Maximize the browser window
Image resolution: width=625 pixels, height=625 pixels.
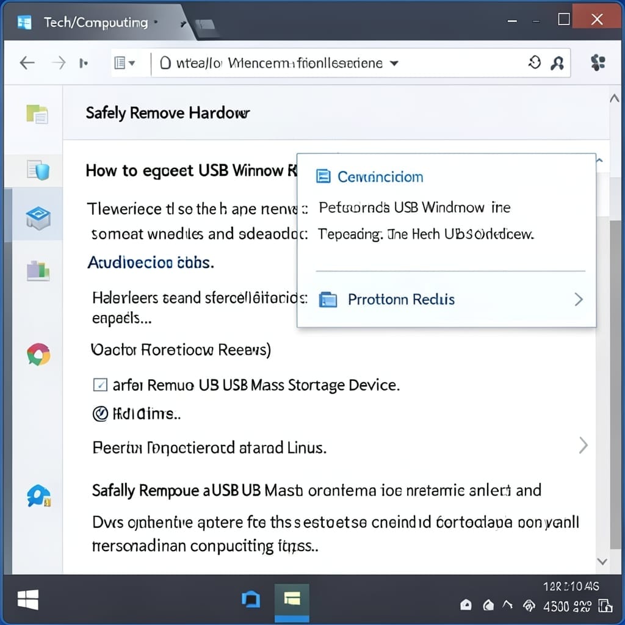click(564, 19)
